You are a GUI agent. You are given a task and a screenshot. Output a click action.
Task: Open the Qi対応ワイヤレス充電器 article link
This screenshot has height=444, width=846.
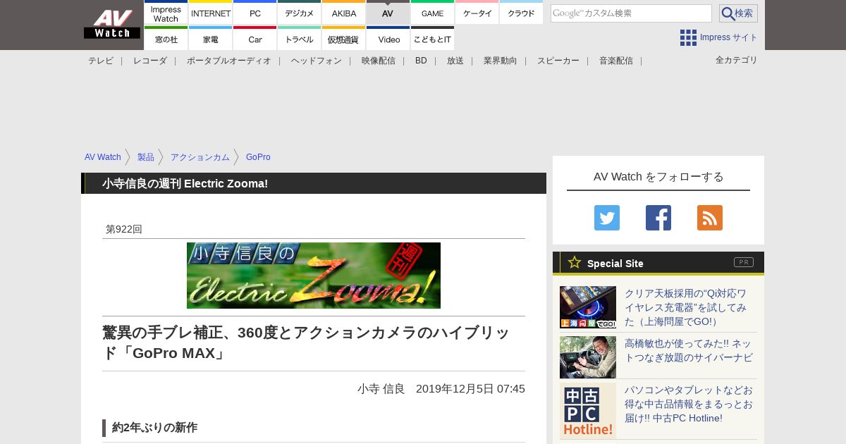tap(687, 307)
